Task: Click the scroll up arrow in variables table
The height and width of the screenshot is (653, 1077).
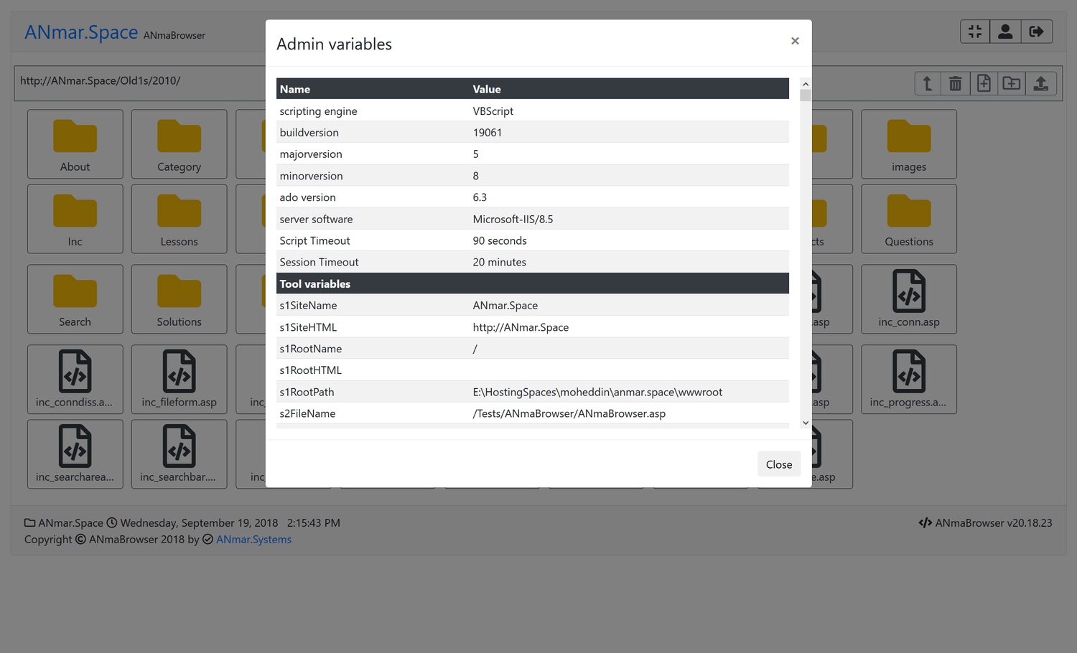Action: coord(805,84)
